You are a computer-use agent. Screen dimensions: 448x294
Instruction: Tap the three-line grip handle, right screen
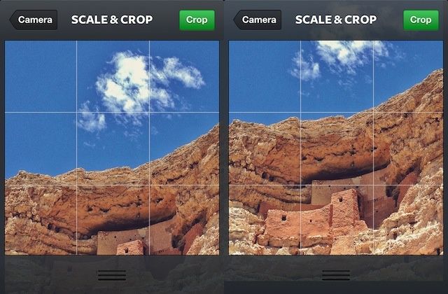(x=336, y=275)
